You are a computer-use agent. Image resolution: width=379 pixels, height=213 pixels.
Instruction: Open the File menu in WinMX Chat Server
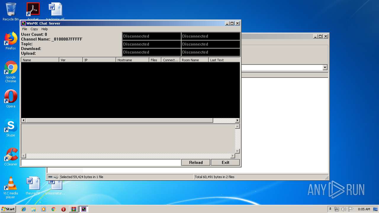click(x=25, y=29)
